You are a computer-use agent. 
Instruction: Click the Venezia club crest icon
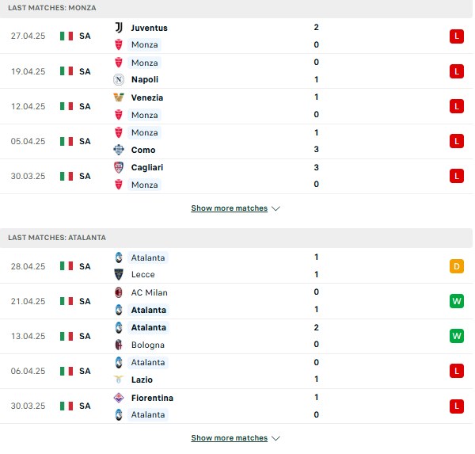[119, 97]
